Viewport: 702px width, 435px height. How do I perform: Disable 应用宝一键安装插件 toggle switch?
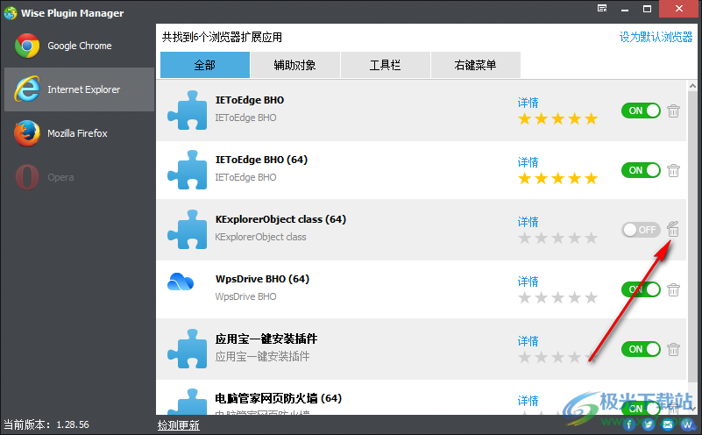[641, 349]
